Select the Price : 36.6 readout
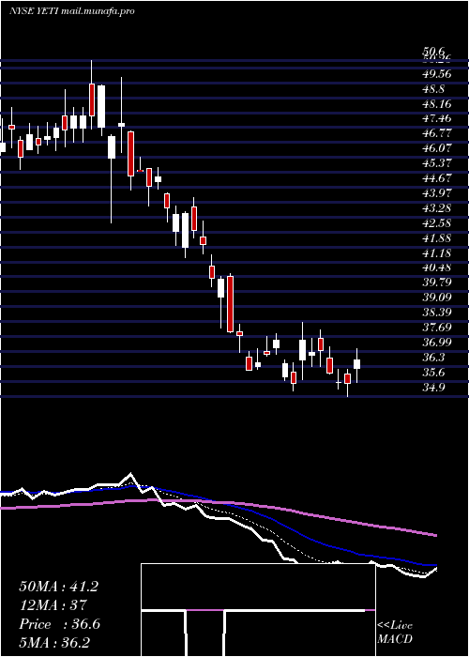Screen dimensions: 469x657 coord(59,624)
